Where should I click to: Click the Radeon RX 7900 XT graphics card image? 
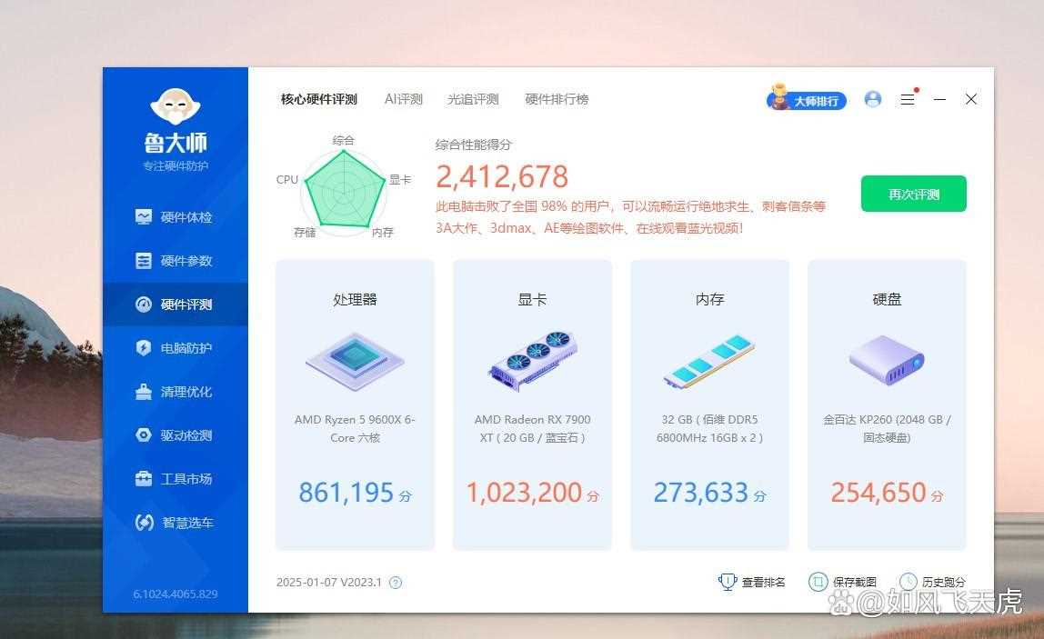click(x=531, y=361)
